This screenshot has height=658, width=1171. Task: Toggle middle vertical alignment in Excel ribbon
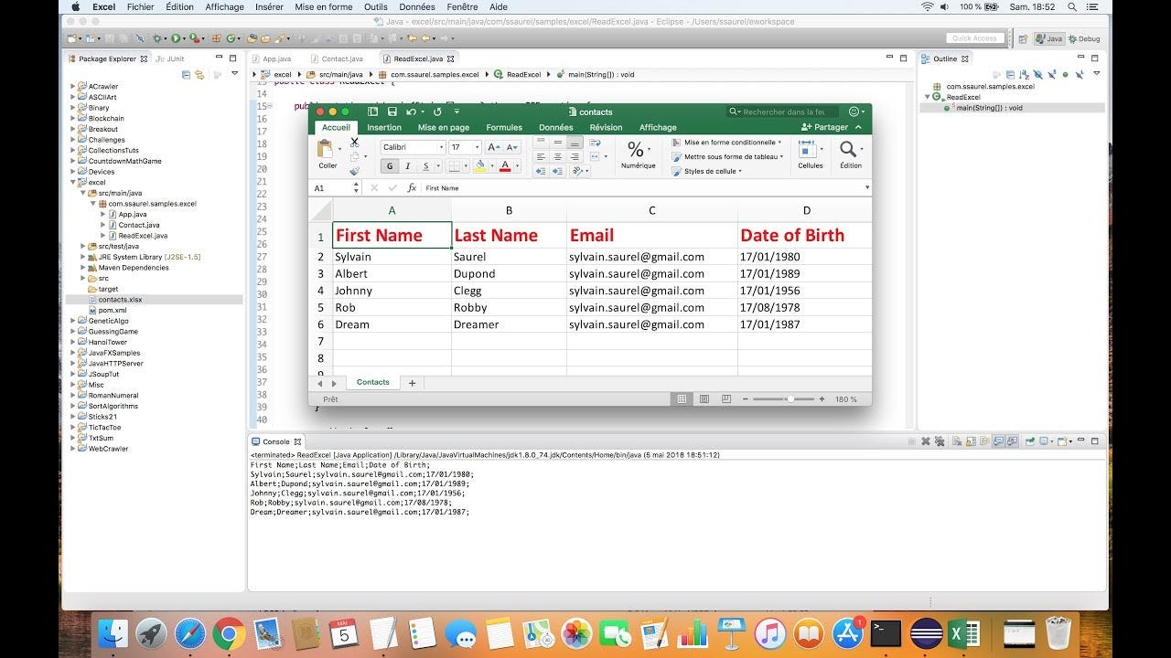tap(557, 143)
